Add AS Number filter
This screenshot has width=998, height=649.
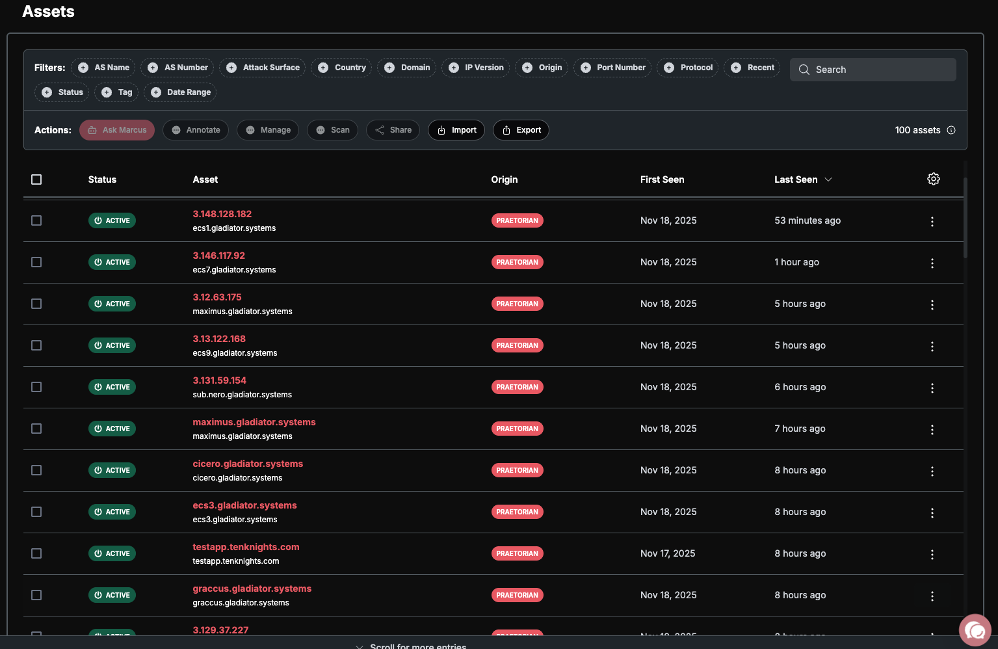pos(177,68)
